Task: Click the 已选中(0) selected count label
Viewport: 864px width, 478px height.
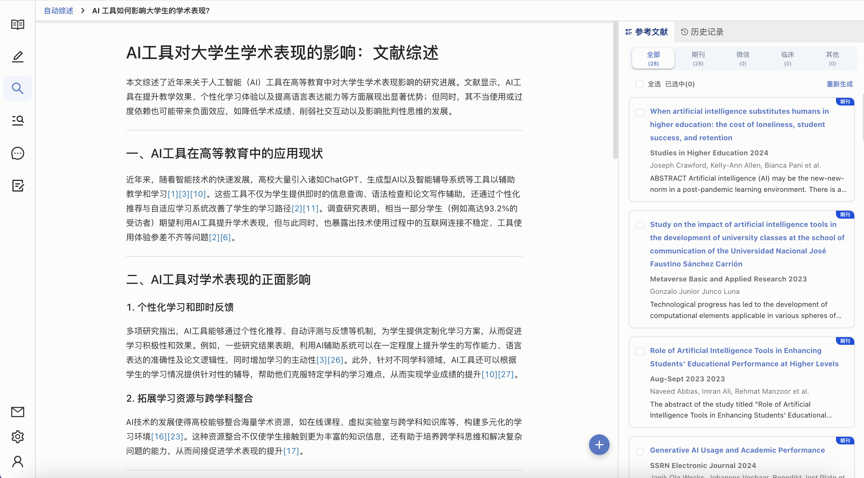Action: point(680,84)
